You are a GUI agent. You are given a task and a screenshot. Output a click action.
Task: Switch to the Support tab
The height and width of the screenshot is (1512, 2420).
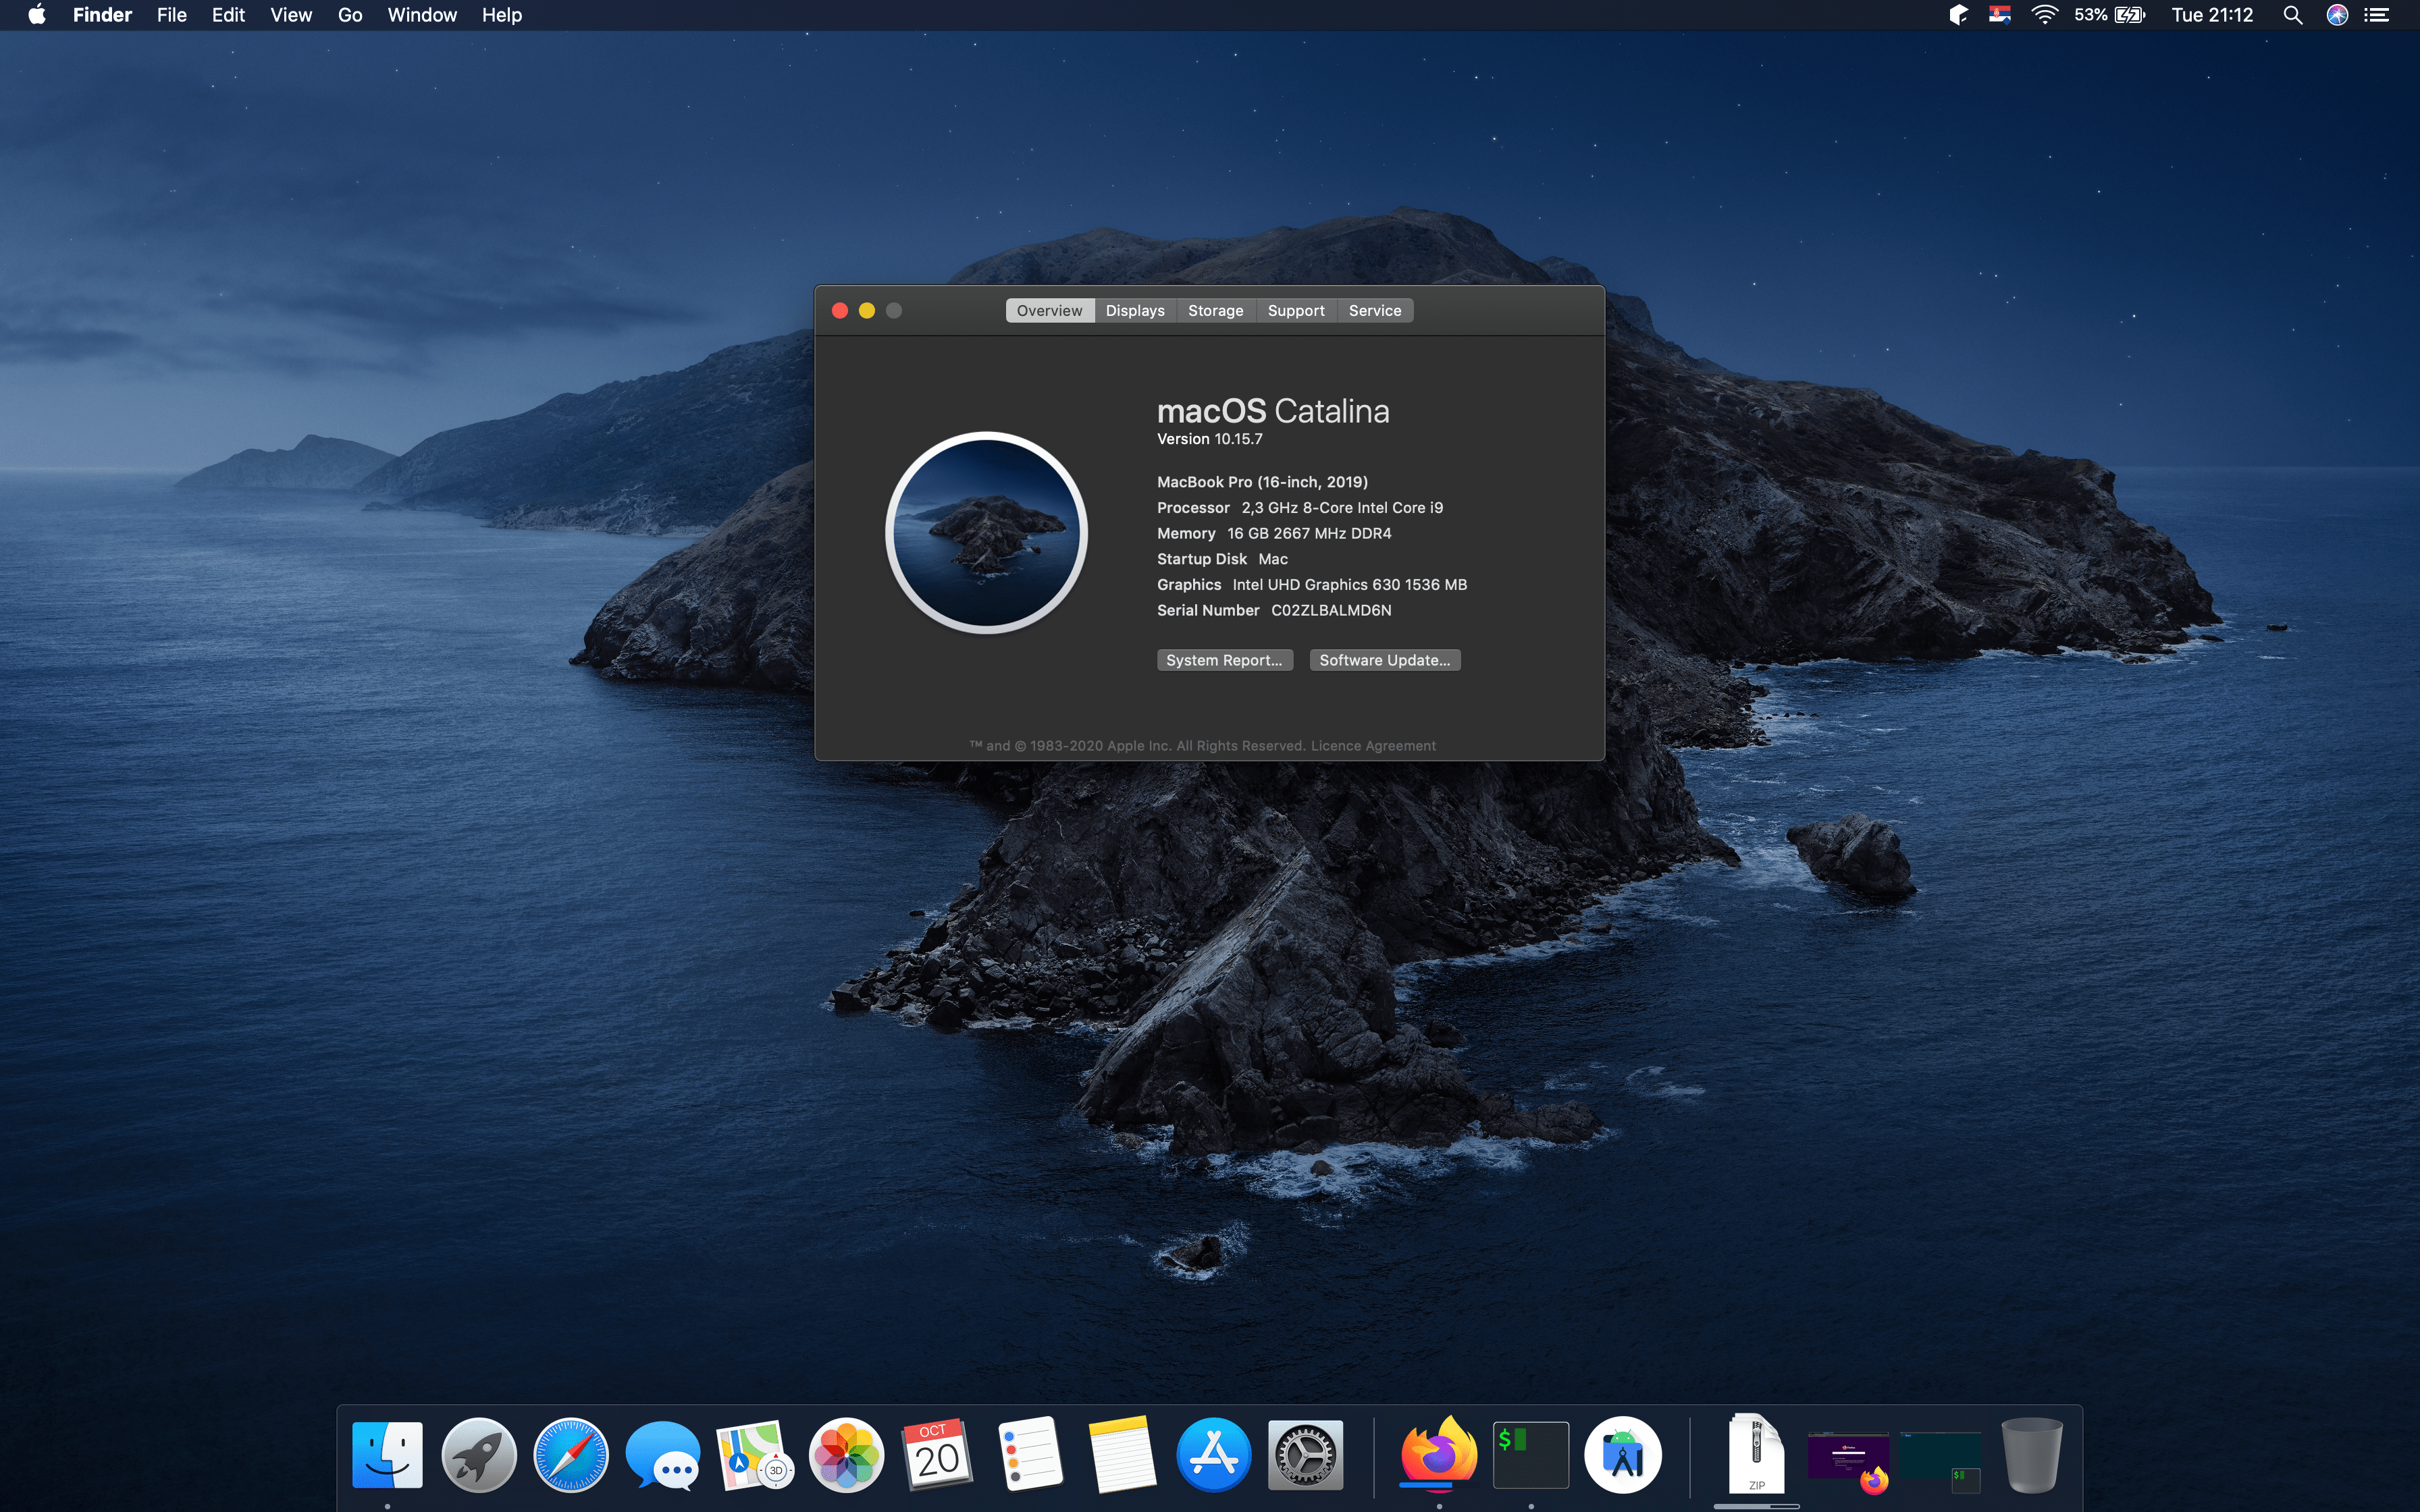(x=1296, y=311)
